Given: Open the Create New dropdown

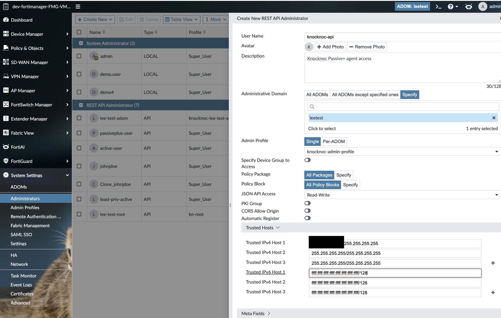Looking at the screenshot, I should click(95, 19).
